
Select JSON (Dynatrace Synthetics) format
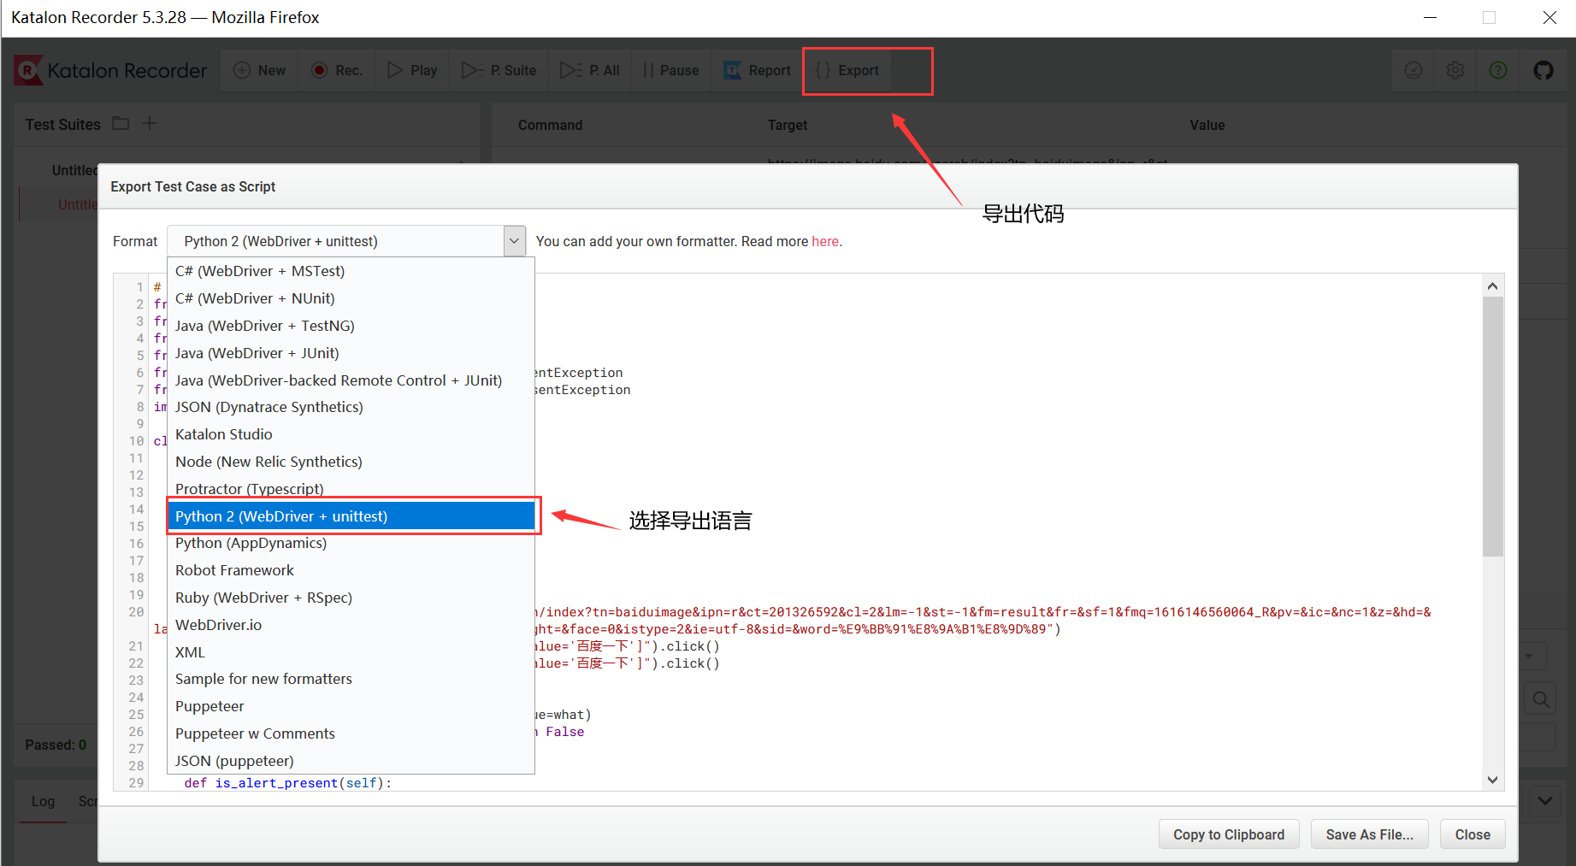point(351,407)
